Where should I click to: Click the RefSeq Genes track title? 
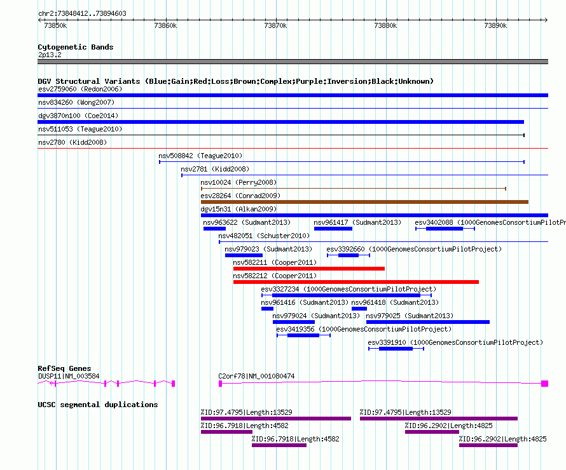(64, 368)
